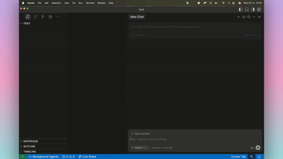This screenshot has height=159, width=283.
Task: Start a new chat with plus icon
Action: pos(238,17)
